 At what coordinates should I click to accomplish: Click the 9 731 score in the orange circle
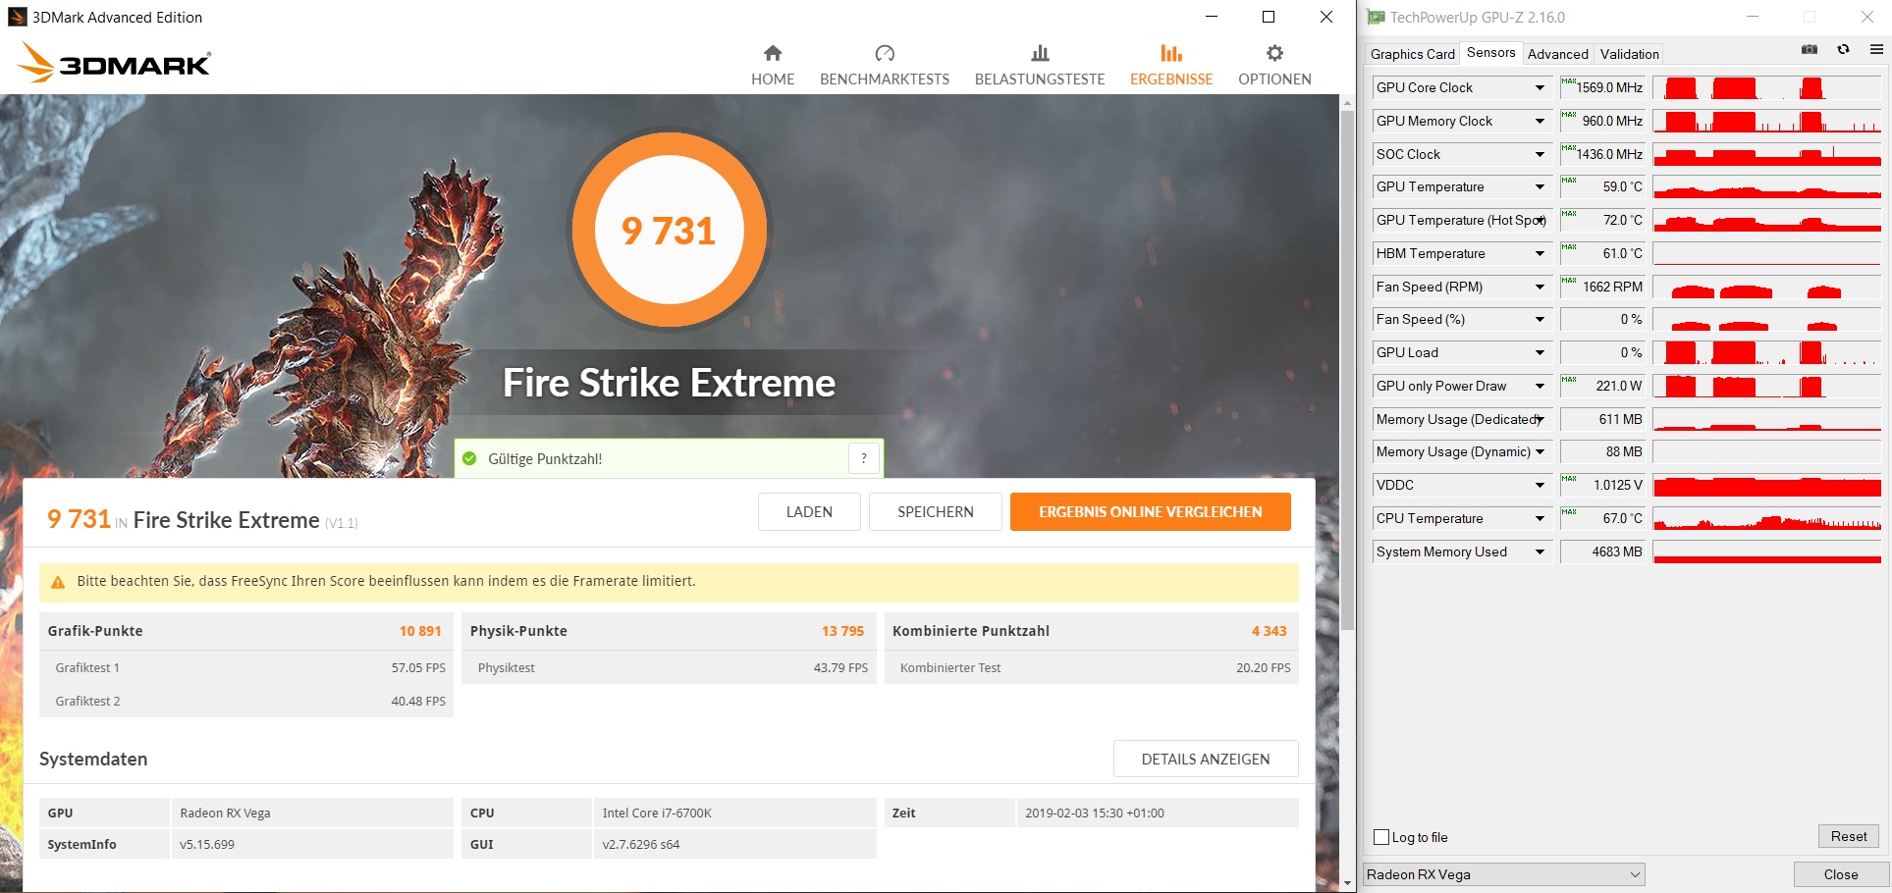[x=669, y=231]
